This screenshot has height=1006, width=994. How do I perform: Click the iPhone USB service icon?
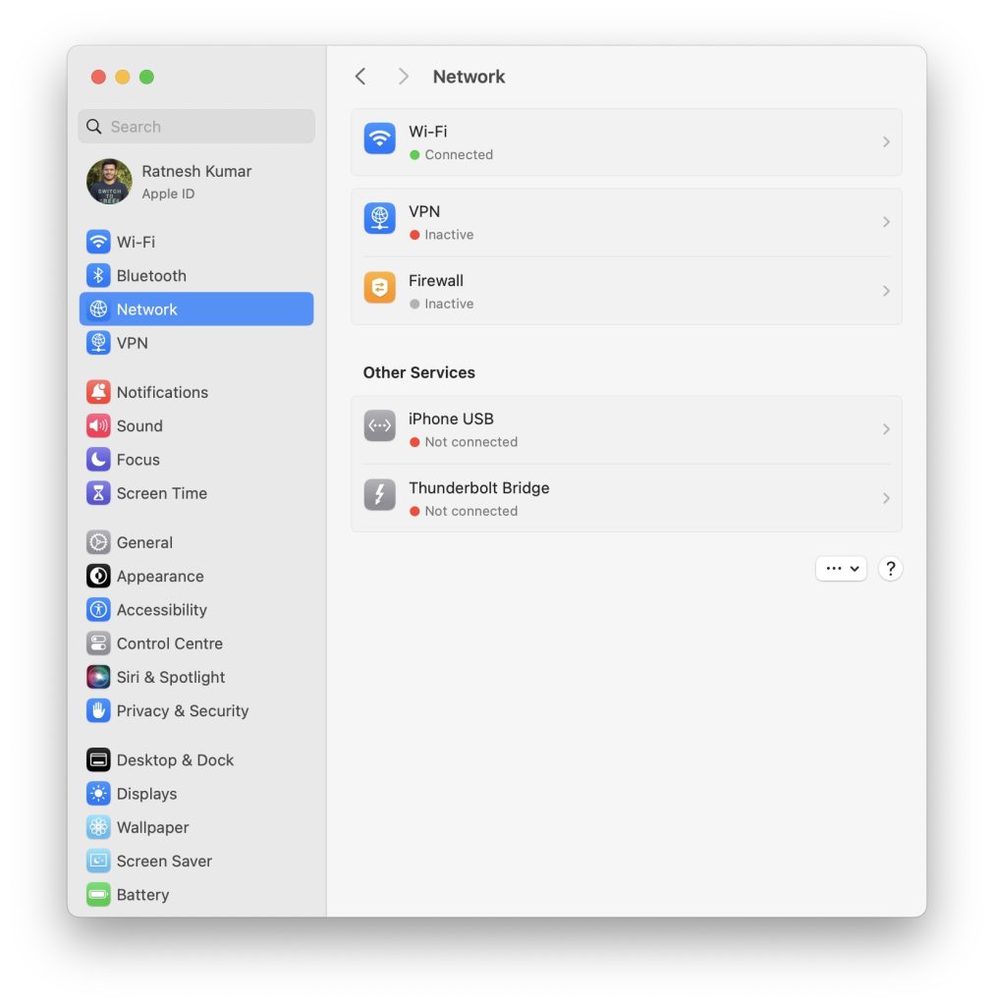(380, 426)
